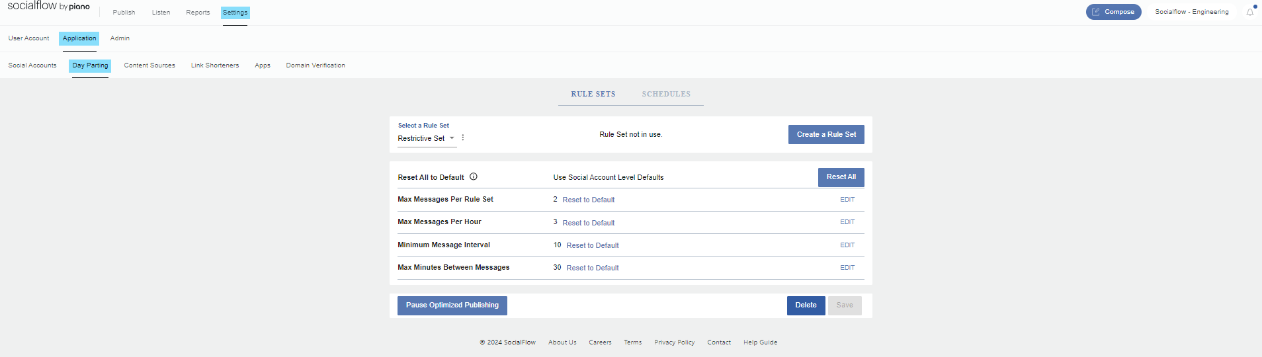Image resolution: width=1262 pixels, height=357 pixels.
Task: Edit Max Minutes Between Messages
Action: click(x=847, y=268)
